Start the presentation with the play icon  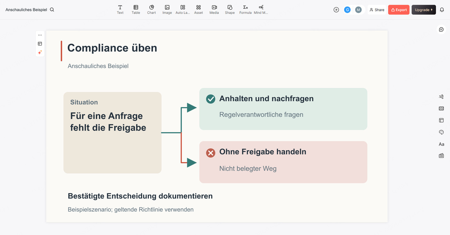pyautogui.click(x=336, y=10)
